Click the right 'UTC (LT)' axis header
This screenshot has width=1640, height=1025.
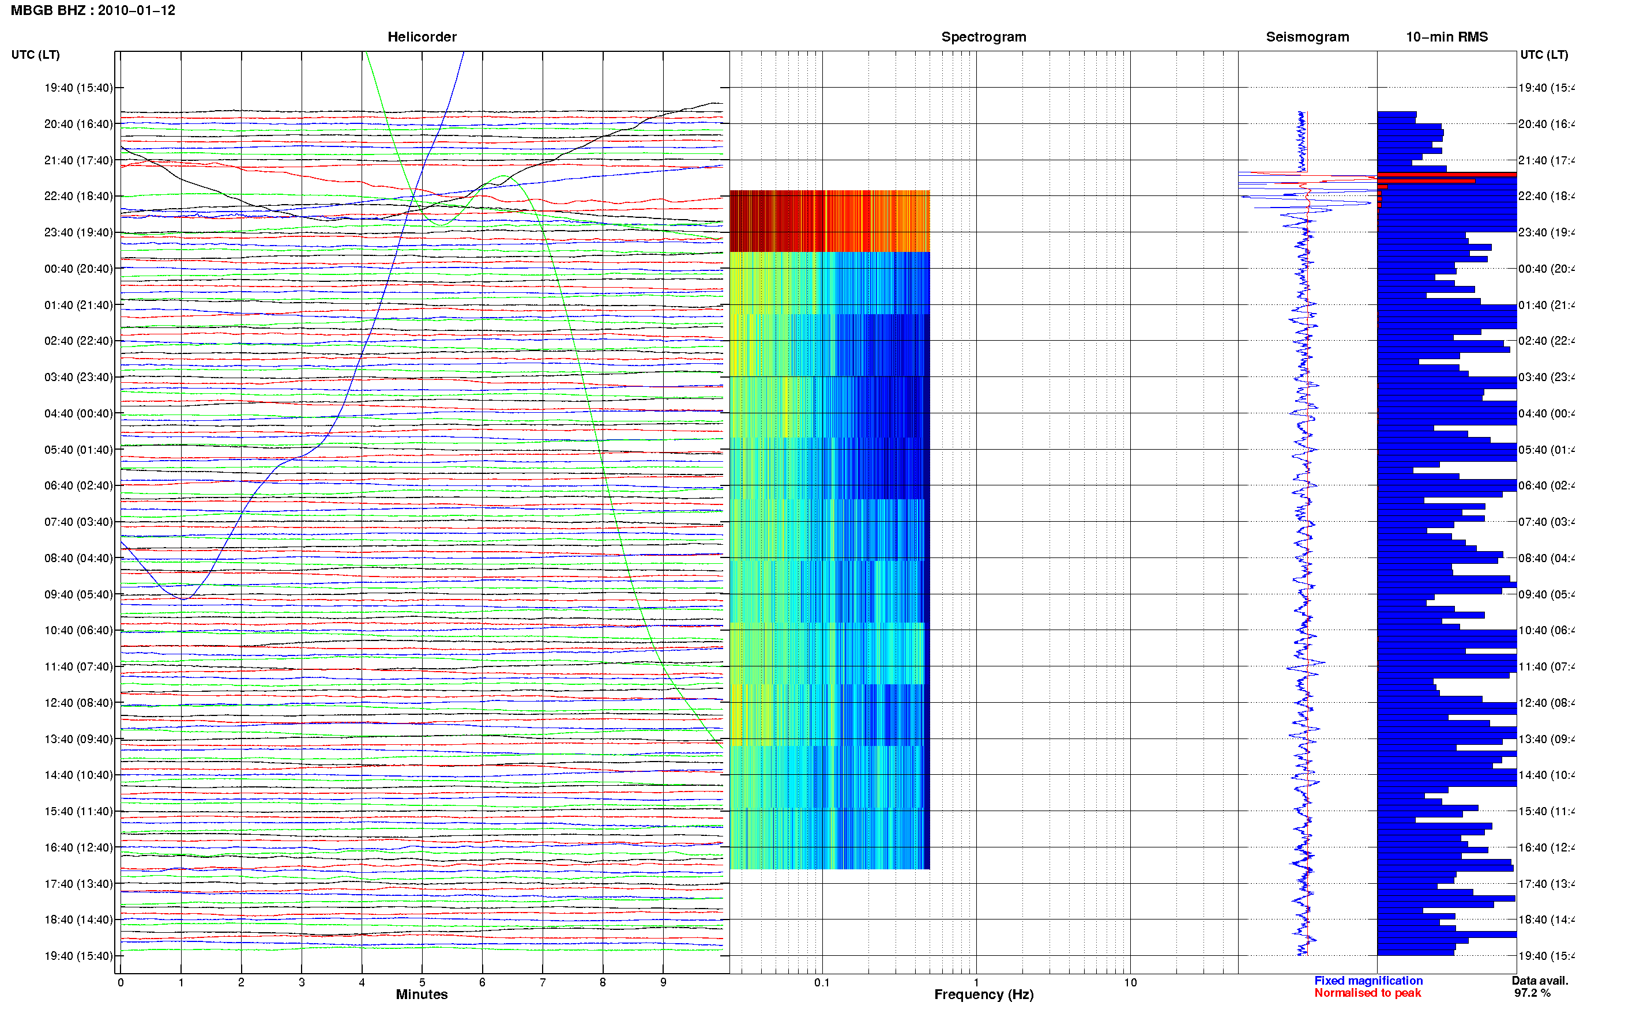1544,55
